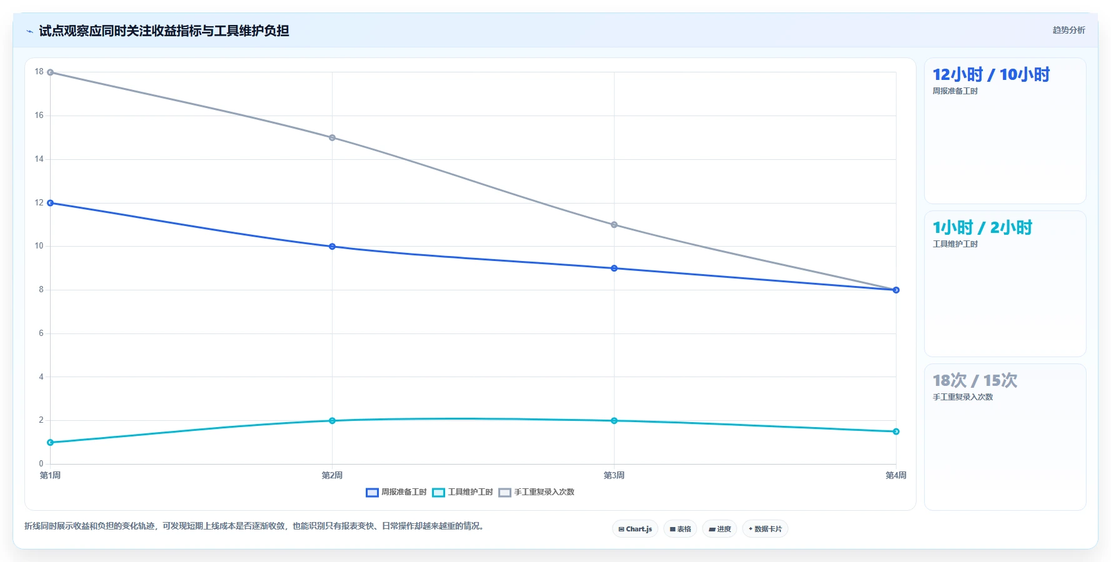
Task: Select the 进度 tag button
Action: pyautogui.click(x=720, y=529)
